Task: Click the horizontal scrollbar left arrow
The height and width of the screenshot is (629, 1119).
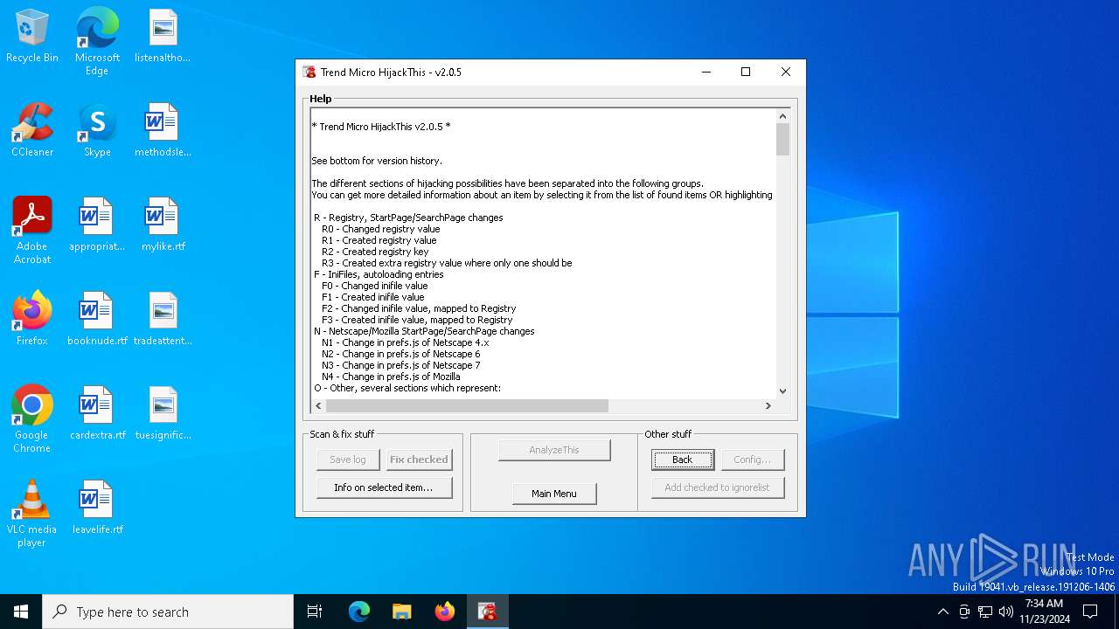Action: pyautogui.click(x=318, y=405)
